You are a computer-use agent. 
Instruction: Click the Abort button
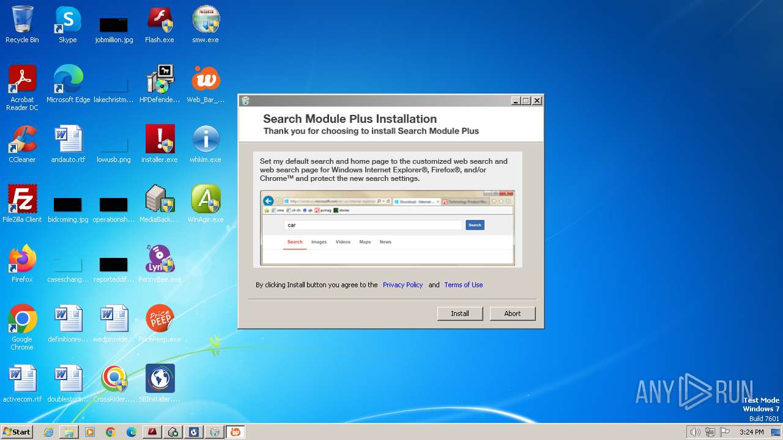point(513,313)
